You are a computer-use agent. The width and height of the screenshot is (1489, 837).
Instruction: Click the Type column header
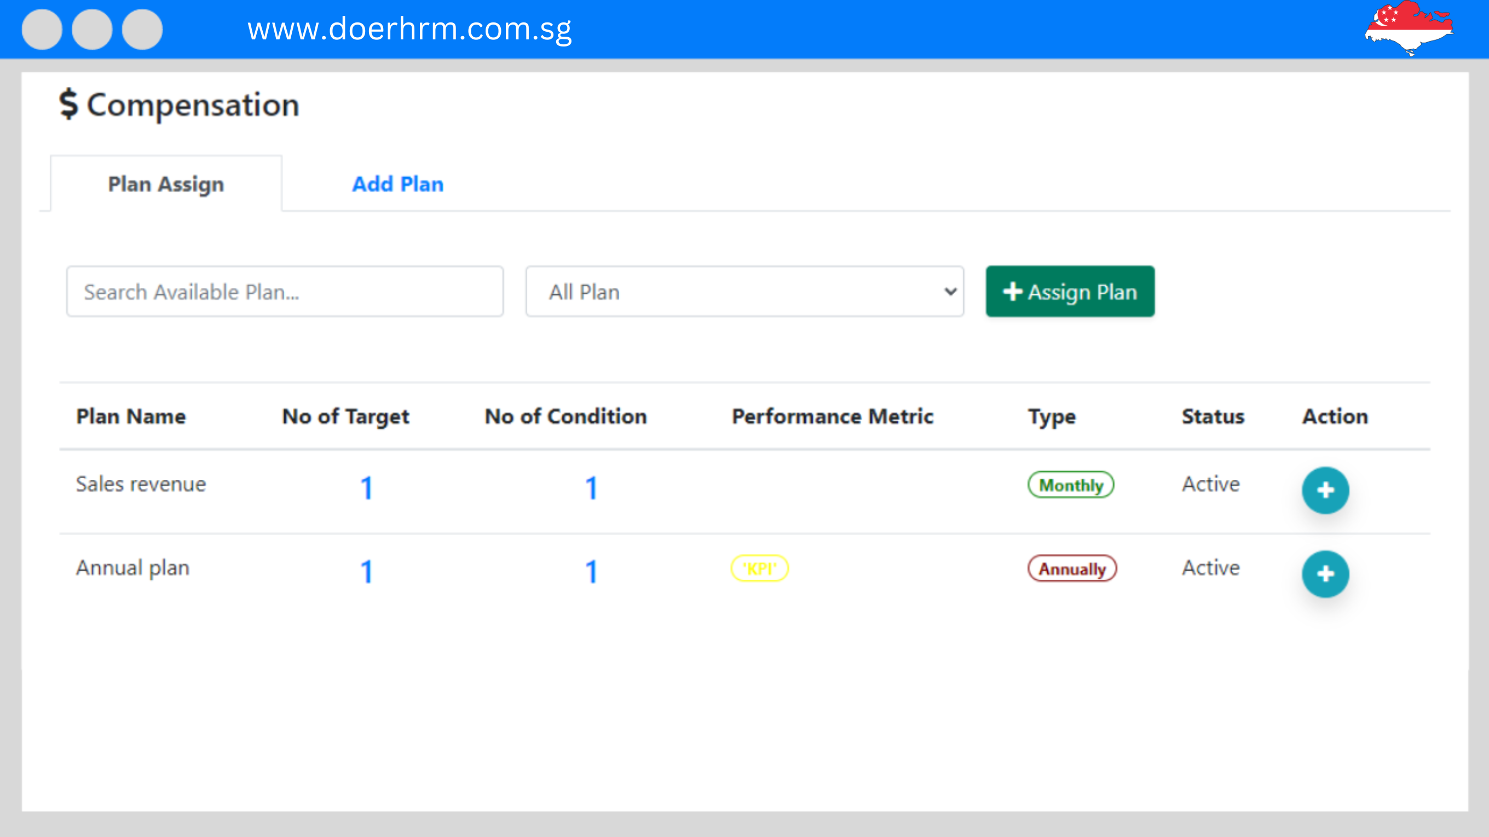pyautogui.click(x=1052, y=417)
